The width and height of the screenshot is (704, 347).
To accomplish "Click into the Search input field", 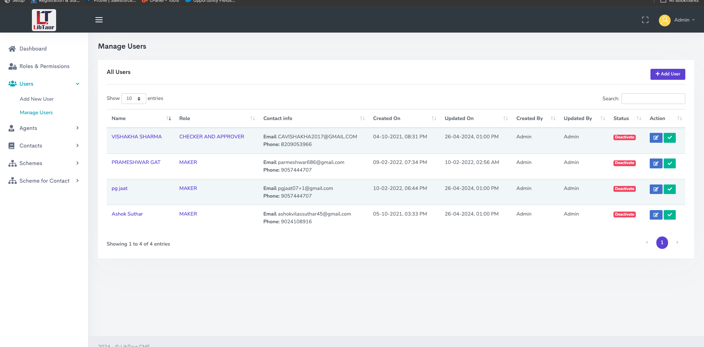I will (653, 98).
